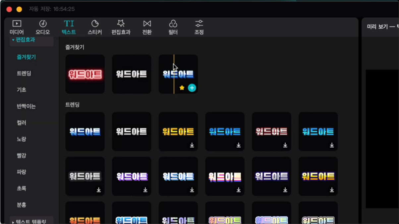This screenshot has height=224, width=399.
Task: Collapse the 편집효과 sidebar section
Action: [x=31, y=40]
